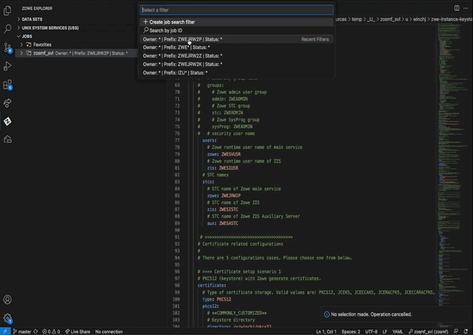Open the Explorer files icon in activity bar
Viewport: 473px width, 335px height.
tap(7, 10)
